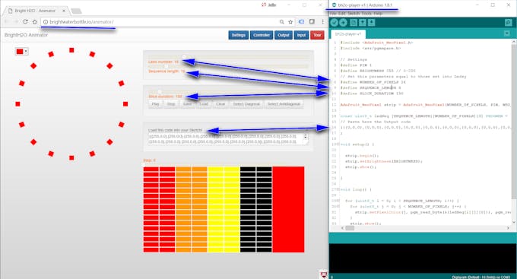The image size is (517, 279).
Task: Click the blue Settings button
Action: 239,35
